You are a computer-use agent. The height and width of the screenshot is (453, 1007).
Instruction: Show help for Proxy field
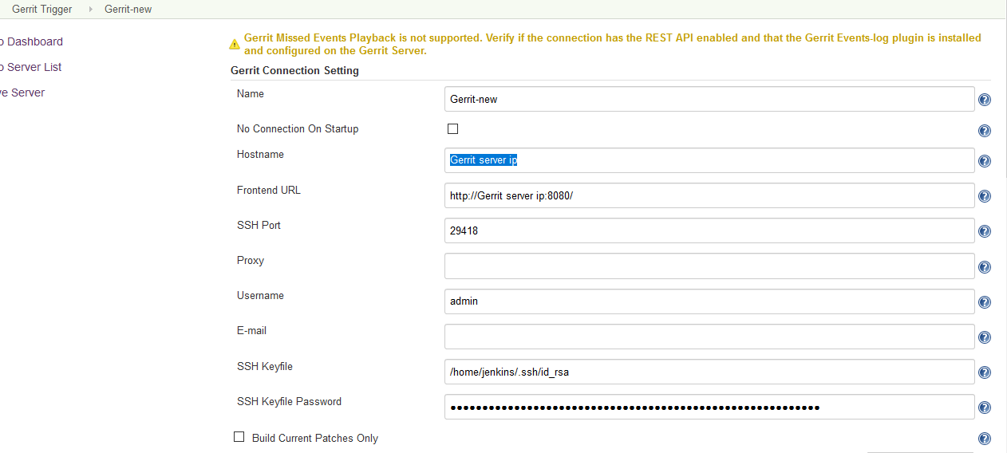pos(985,267)
